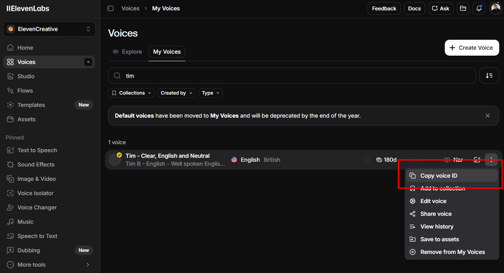Screen dimensions: 504x273
Task: Expand More tools in sidebar
Action: click(x=49, y=265)
